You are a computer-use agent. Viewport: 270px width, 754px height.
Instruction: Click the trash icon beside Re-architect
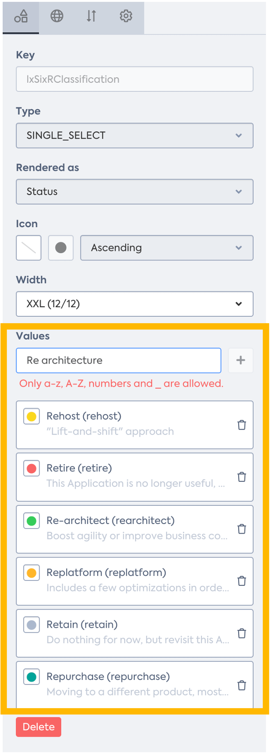241,529
